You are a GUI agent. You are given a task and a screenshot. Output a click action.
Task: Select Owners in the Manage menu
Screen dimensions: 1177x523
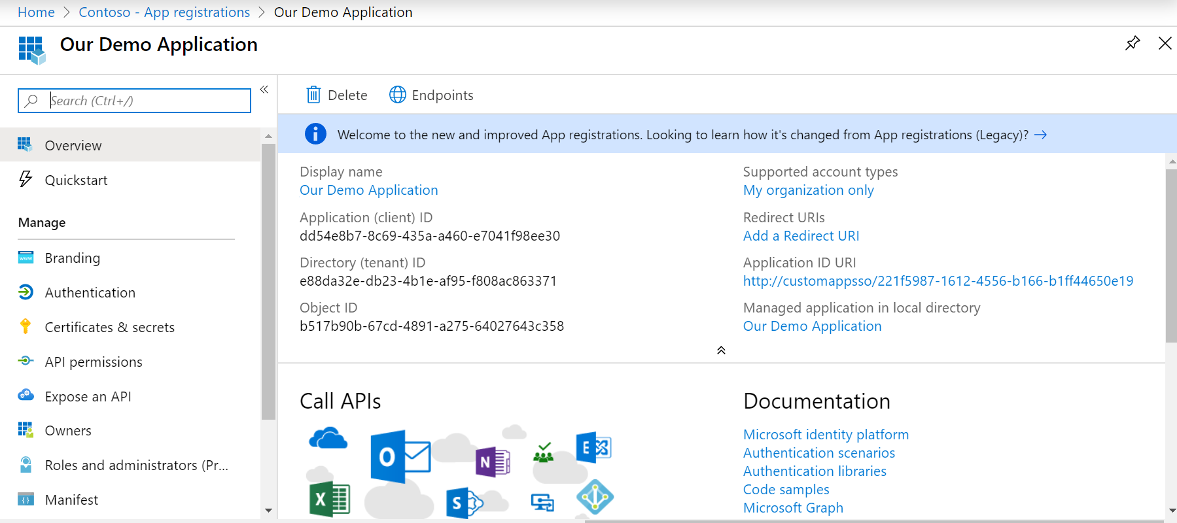pos(130,431)
